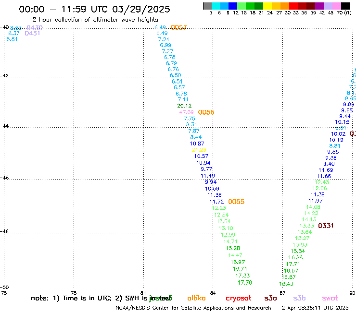Image resolution: width=356 pixels, height=312 pixels.
Task: Select the light blue value 7.11
Action: pyautogui.click(x=183, y=99)
